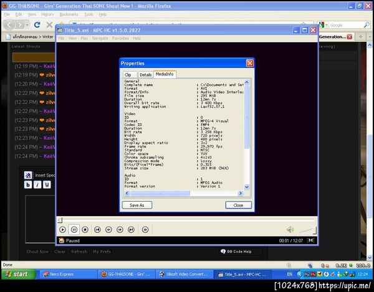Open the Help menu in MPC-HC
Viewport: 374px width, 292px height.
tap(137, 38)
